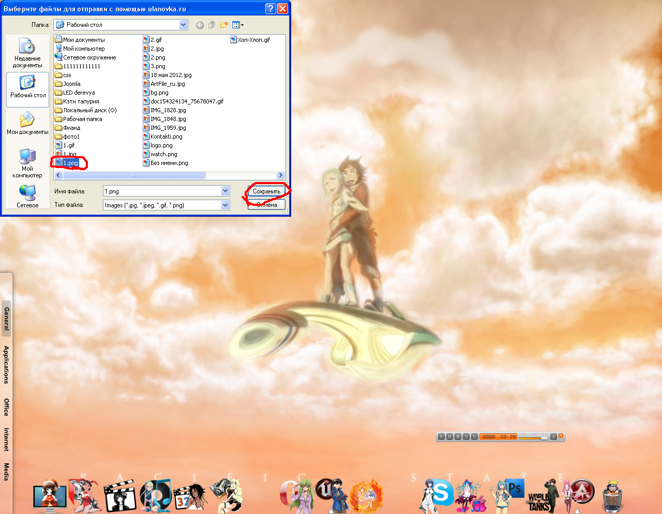Switch to the Office tab on side panel
Viewport: 662px width, 514px height.
pyautogui.click(x=6, y=407)
